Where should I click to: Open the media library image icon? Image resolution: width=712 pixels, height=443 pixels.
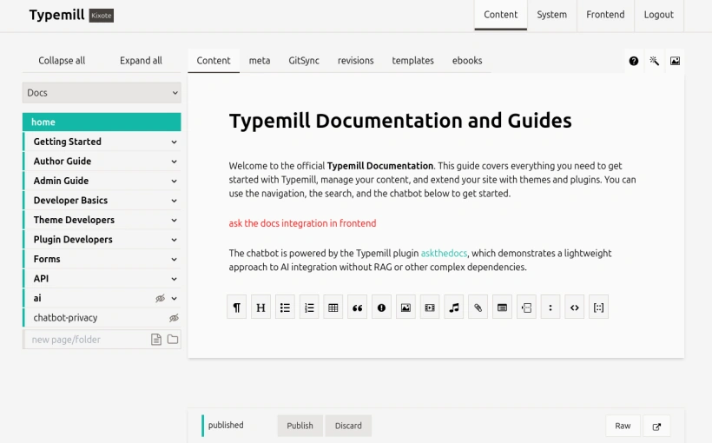pyautogui.click(x=676, y=61)
